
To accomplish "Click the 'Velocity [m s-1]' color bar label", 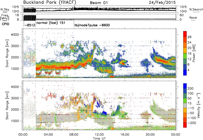I will (x=198, y=105).
